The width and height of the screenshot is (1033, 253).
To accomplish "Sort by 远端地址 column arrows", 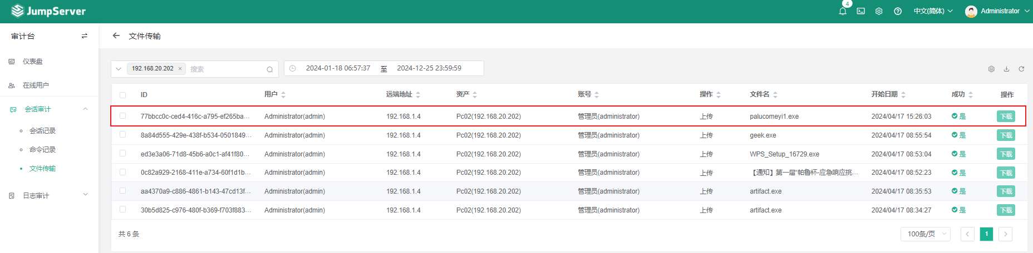I will click(x=418, y=95).
